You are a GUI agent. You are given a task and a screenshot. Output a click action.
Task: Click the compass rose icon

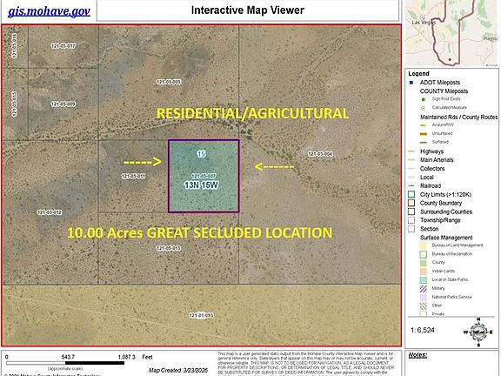pos(478,332)
